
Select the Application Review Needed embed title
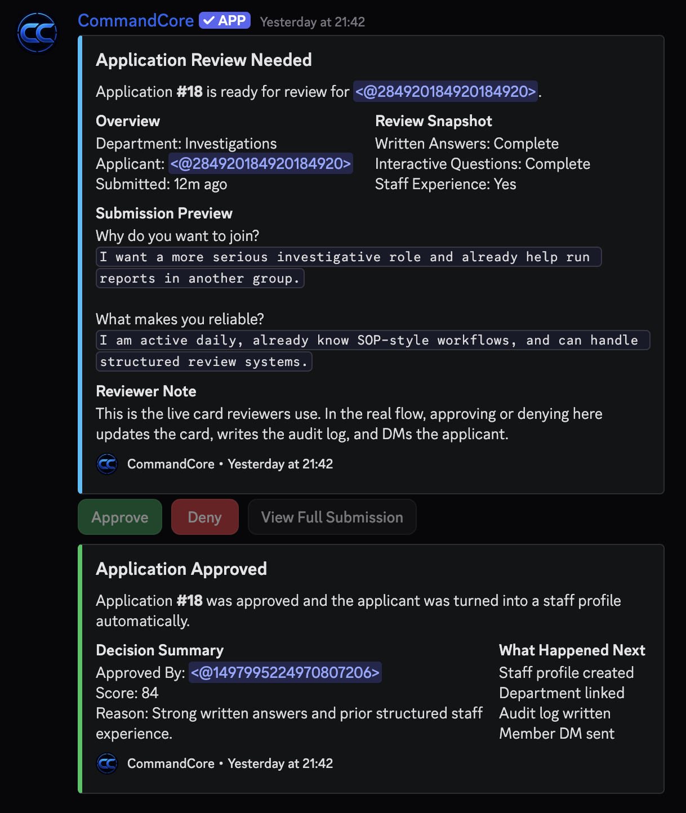point(204,60)
